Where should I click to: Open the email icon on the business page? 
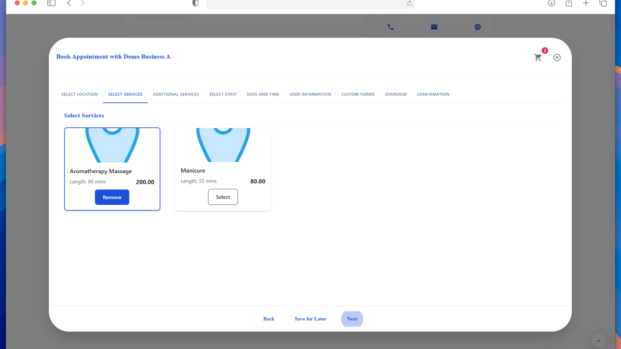tap(434, 27)
